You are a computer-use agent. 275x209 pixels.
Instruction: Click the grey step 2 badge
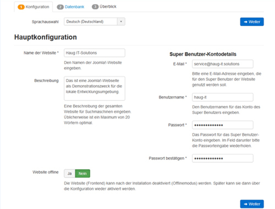click(x=60, y=7)
